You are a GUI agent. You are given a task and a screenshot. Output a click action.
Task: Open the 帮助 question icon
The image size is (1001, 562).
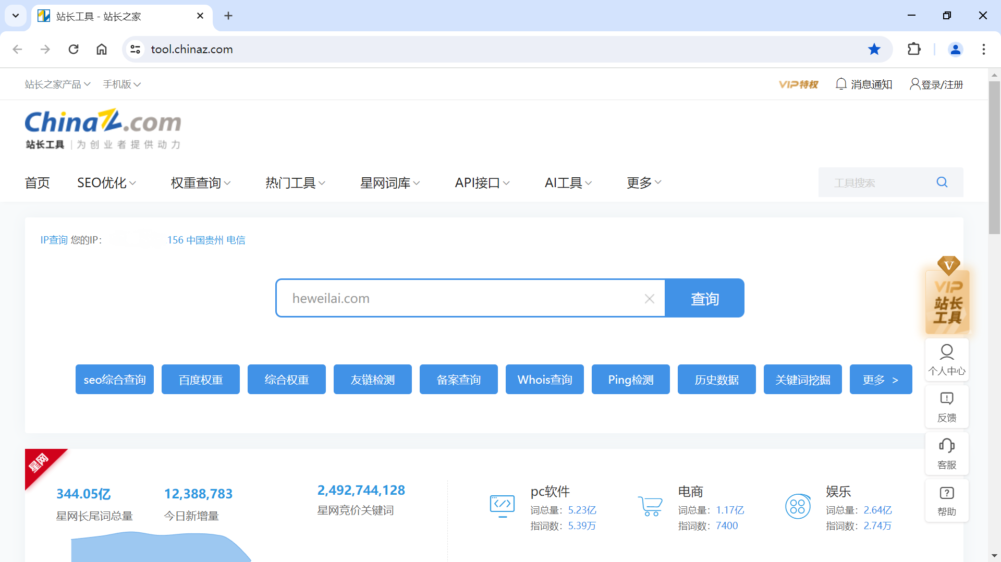[947, 493]
